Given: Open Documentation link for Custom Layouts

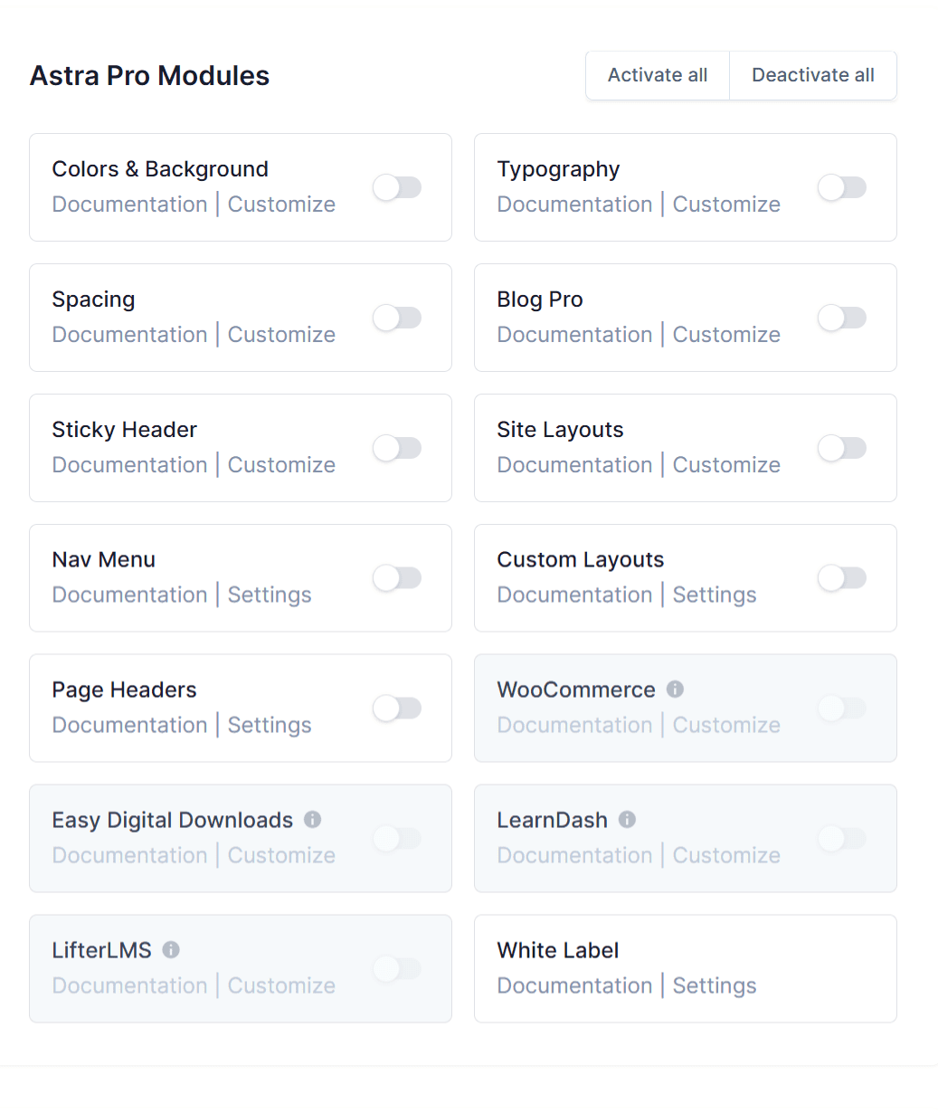Looking at the screenshot, I should (x=574, y=595).
